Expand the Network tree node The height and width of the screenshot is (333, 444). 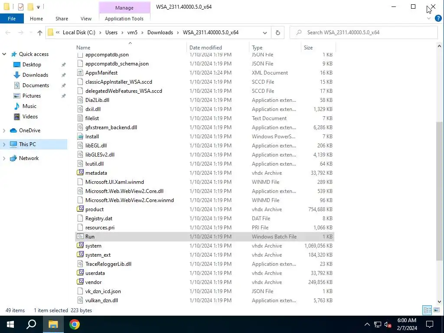[x=4, y=158]
